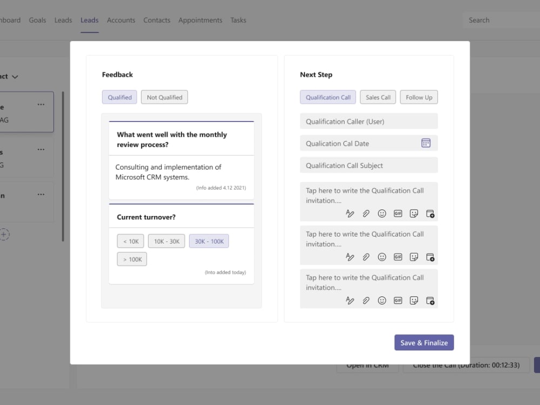Click format text icon in first invitation box

tap(349, 213)
